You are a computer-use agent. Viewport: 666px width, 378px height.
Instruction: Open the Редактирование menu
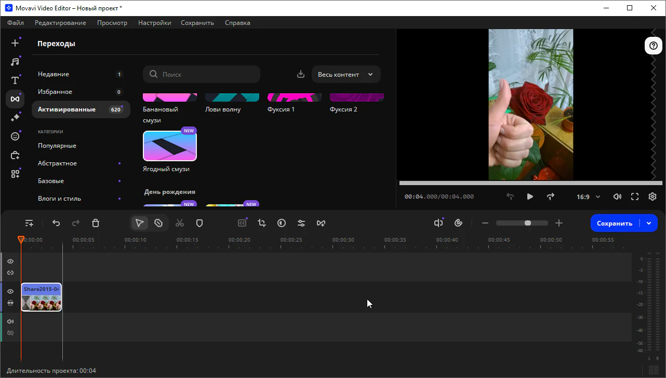click(60, 23)
